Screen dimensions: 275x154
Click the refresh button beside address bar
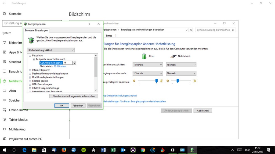pyautogui.click(x=191, y=30)
